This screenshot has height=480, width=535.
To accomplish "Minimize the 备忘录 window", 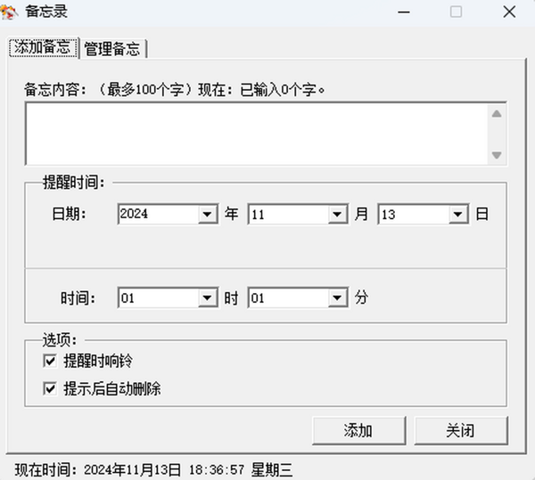I will point(404,12).
